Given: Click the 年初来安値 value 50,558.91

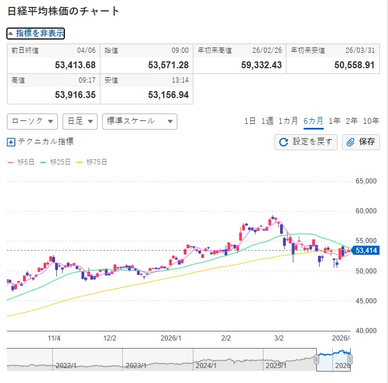Looking at the screenshot, I should [x=354, y=65].
